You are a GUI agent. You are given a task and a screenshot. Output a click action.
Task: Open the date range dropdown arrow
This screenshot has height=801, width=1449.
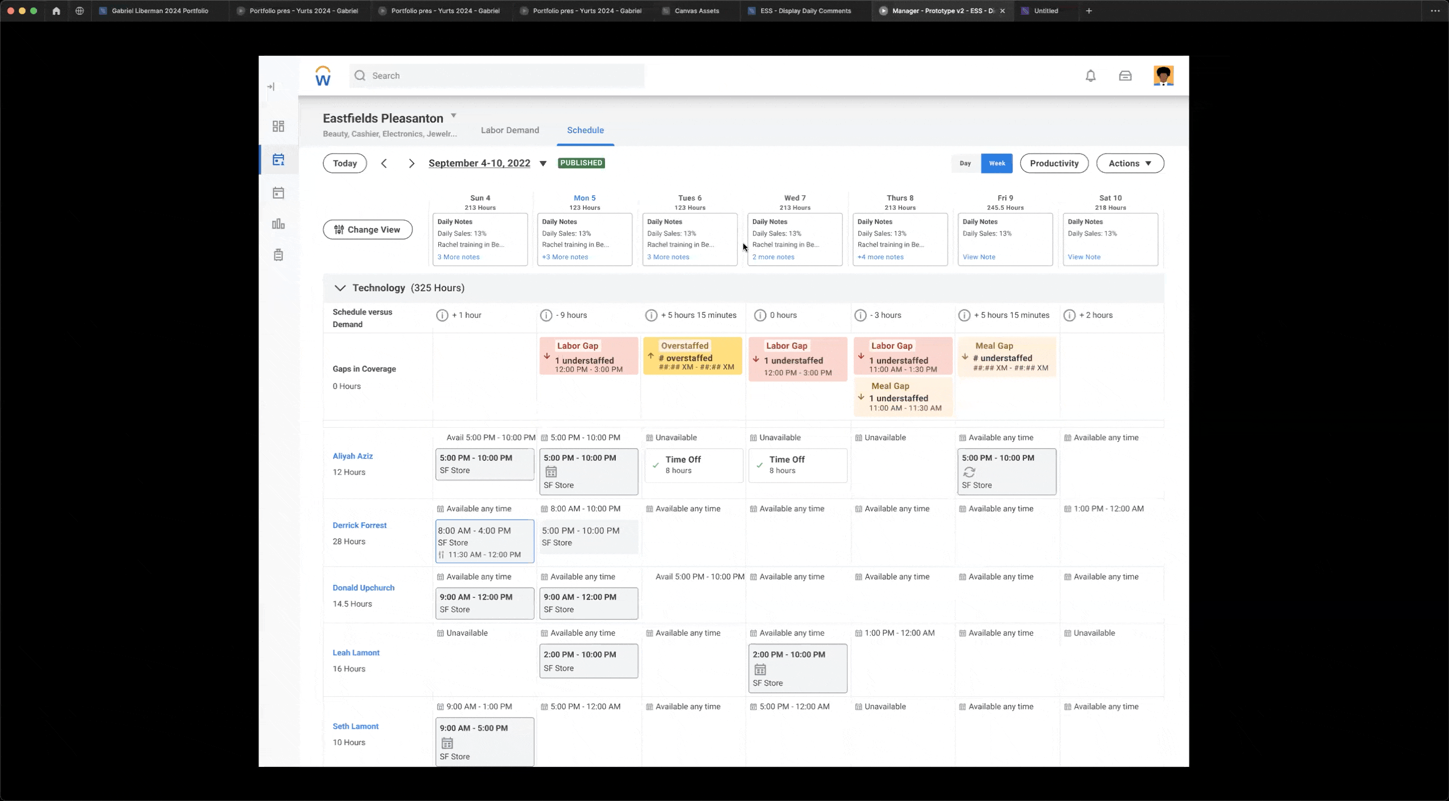coord(543,164)
